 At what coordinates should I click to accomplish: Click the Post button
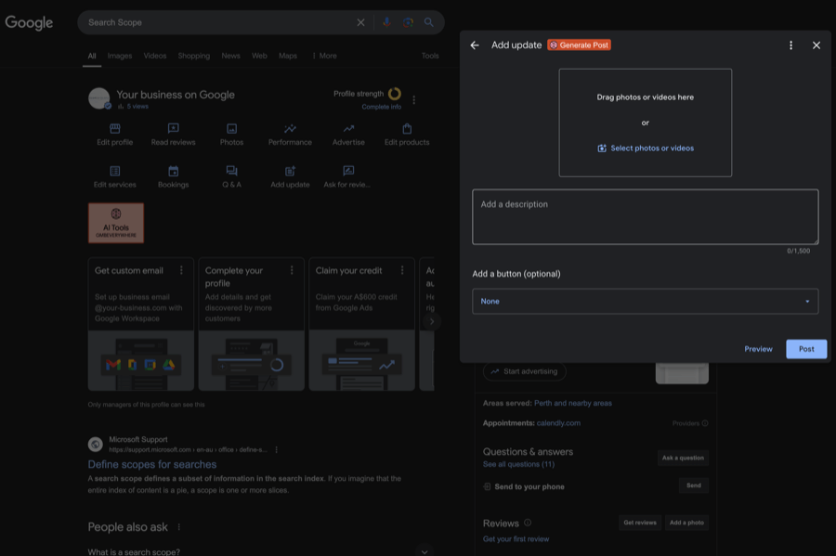click(x=806, y=349)
